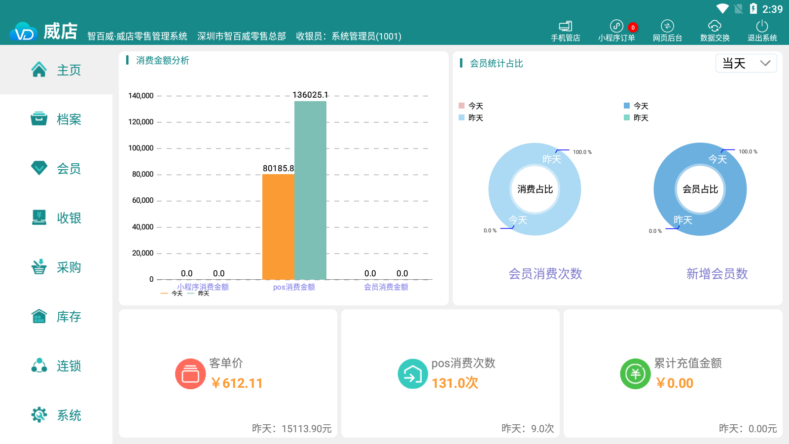The height and width of the screenshot is (444, 789).
Task: Click the 新增会员数 label
Action: (x=717, y=274)
